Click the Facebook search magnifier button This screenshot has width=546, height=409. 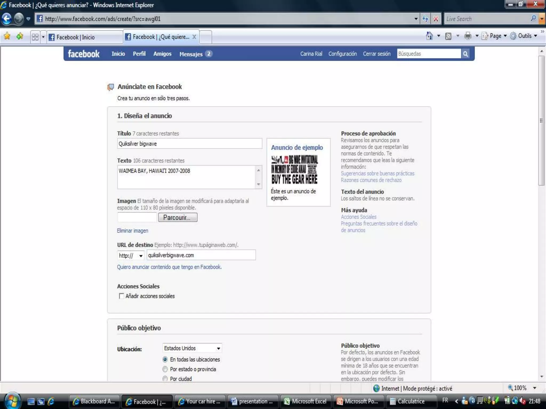465,54
